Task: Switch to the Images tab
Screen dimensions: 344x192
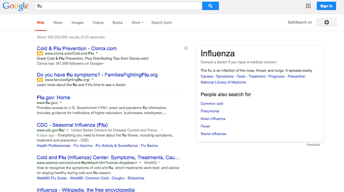Action: click(77, 23)
